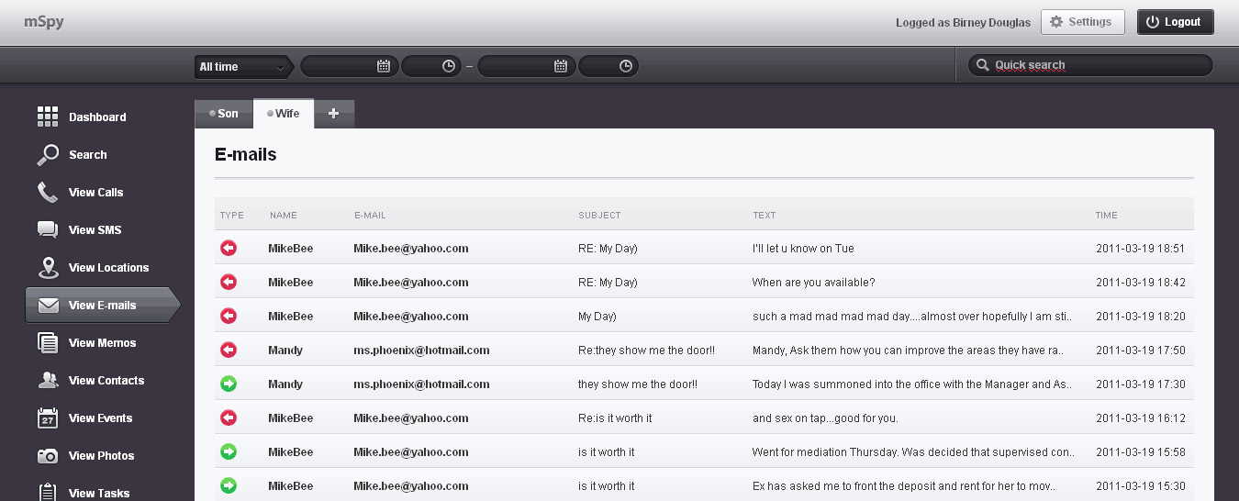This screenshot has width=1239, height=501.
Task: Click the View Contacts people icon
Action: pyautogui.click(x=49, y=380)
